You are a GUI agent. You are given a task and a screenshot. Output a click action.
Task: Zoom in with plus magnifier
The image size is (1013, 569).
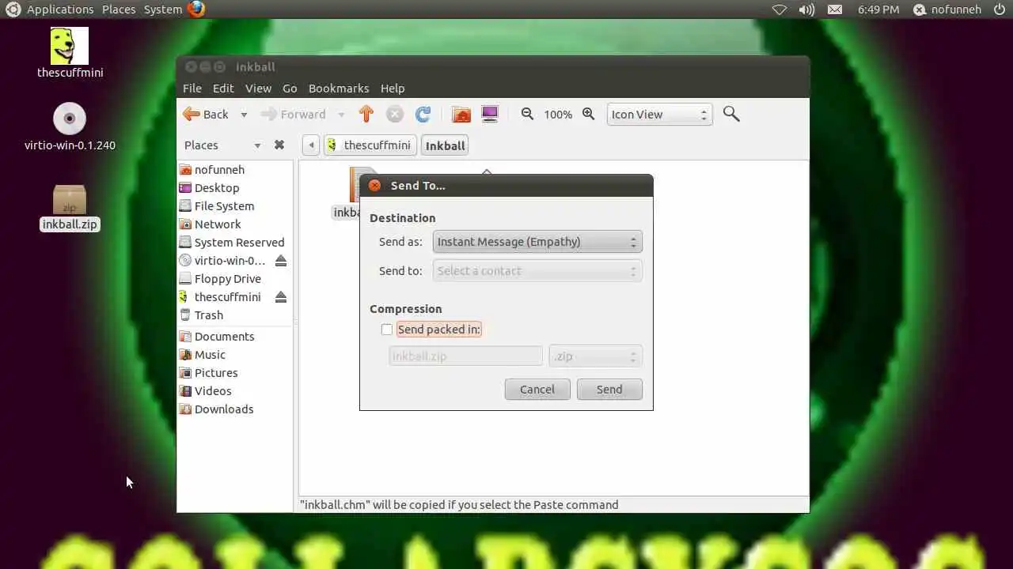pyautogui.click(x=588, y=114)
